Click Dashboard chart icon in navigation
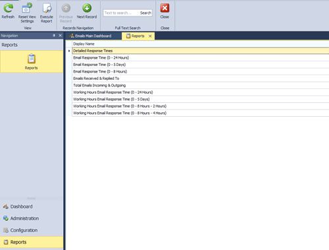The width and height of the screenshot is (329, 250). click(x=6, y=206)
